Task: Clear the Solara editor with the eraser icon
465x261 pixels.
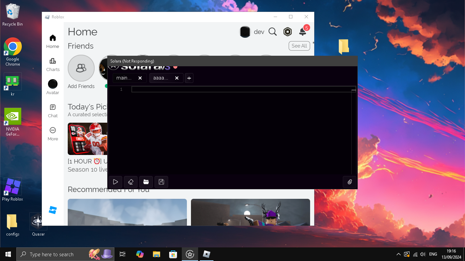Action: tap(131, 182)
